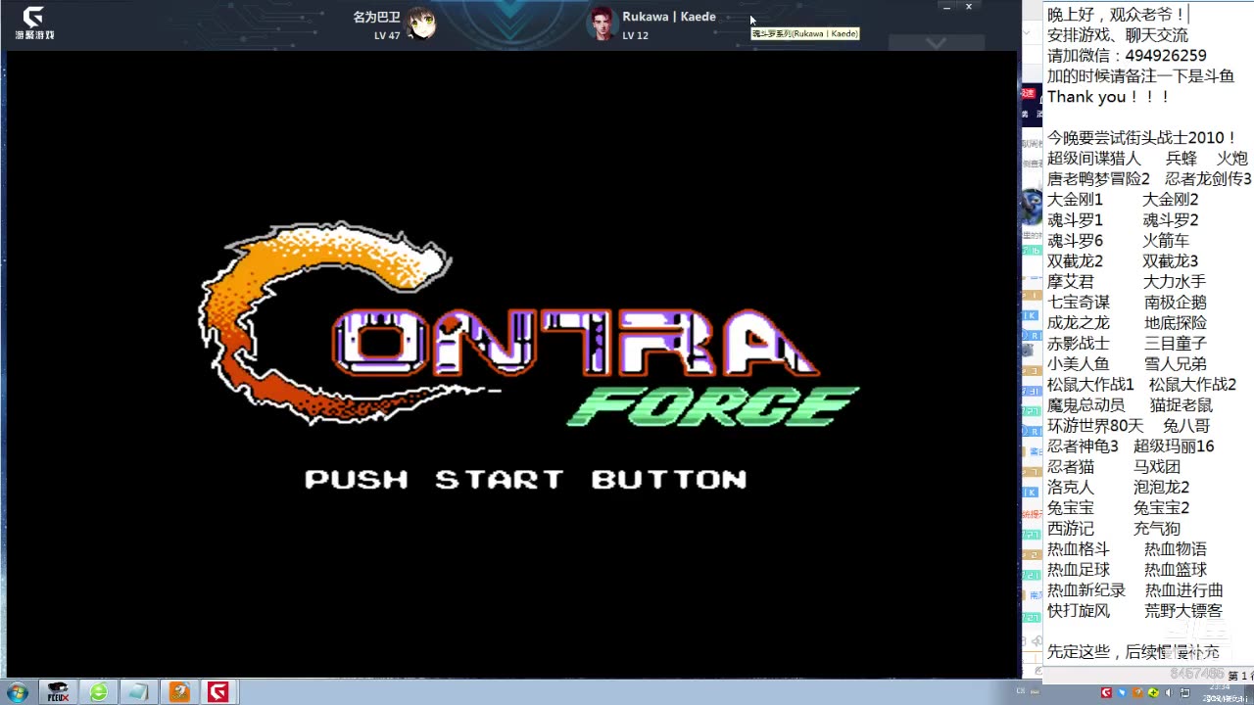Click the player name Rukawa | Kaede
The width and height of the screenshot is (1254, 705).
(669, 17)
